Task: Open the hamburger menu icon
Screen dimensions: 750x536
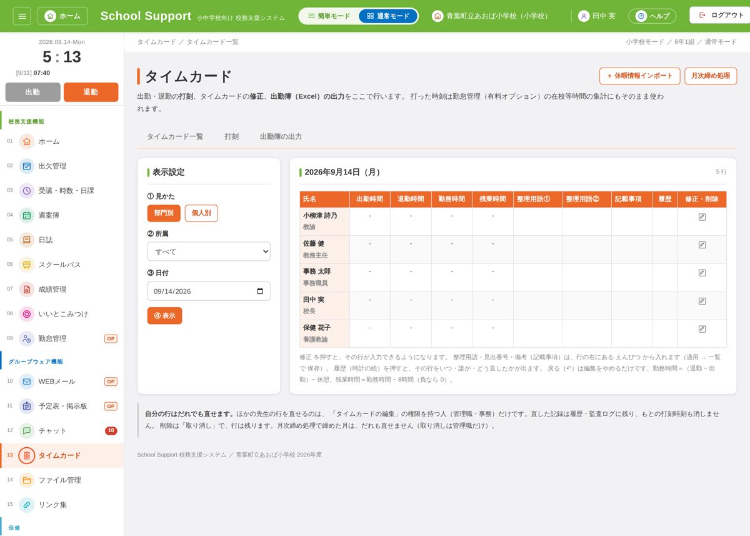Action: pyautogui.click(x=22, y=16)
